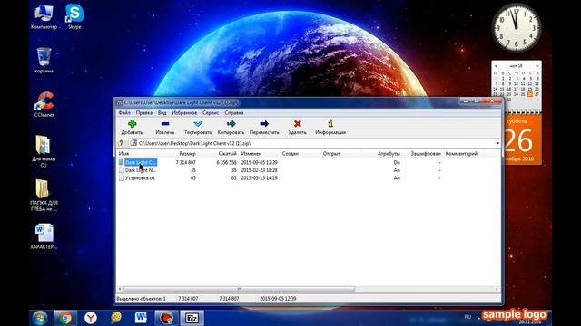Open Google Chrome from the taskbar

pyautogui.click(x=65, y=318)
